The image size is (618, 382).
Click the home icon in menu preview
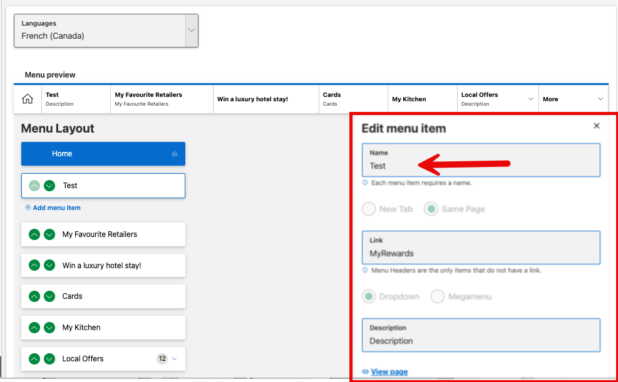point(28,99)
